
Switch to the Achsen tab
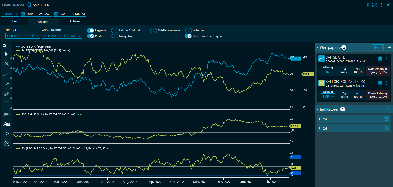point(75,21)
